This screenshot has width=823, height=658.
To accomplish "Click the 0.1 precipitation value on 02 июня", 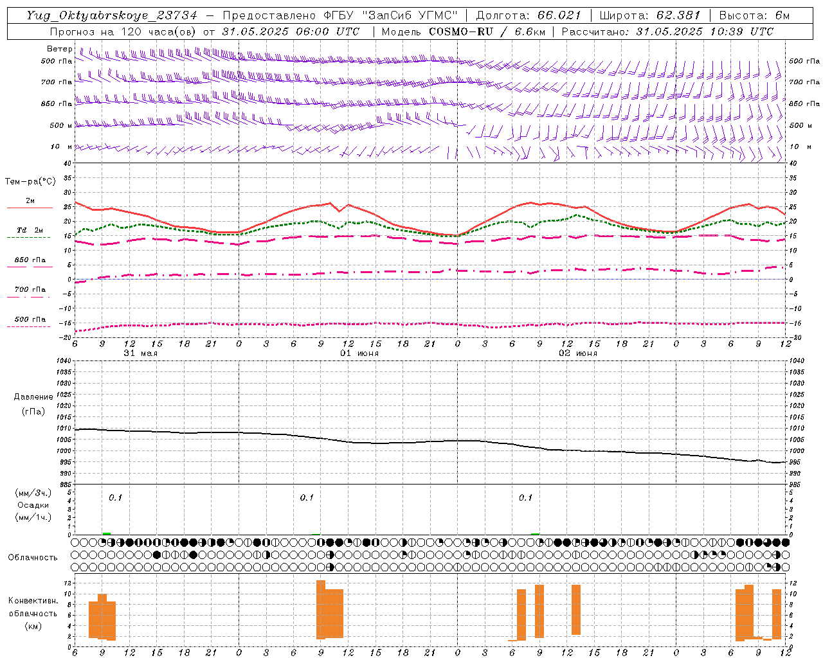I will [x=526, y=497].
